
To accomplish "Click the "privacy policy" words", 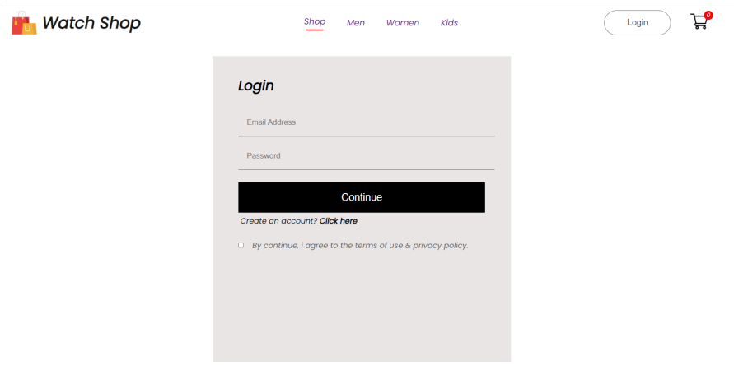I will point(440,245).
